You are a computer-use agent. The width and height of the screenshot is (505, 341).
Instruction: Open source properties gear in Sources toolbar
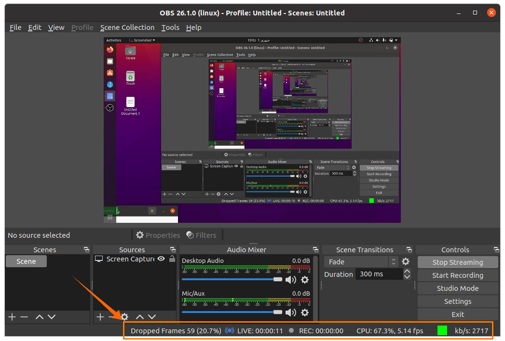point(124,317)
